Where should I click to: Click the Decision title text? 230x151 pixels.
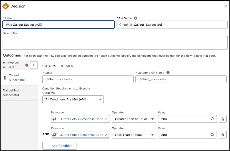tap(18, 6)
